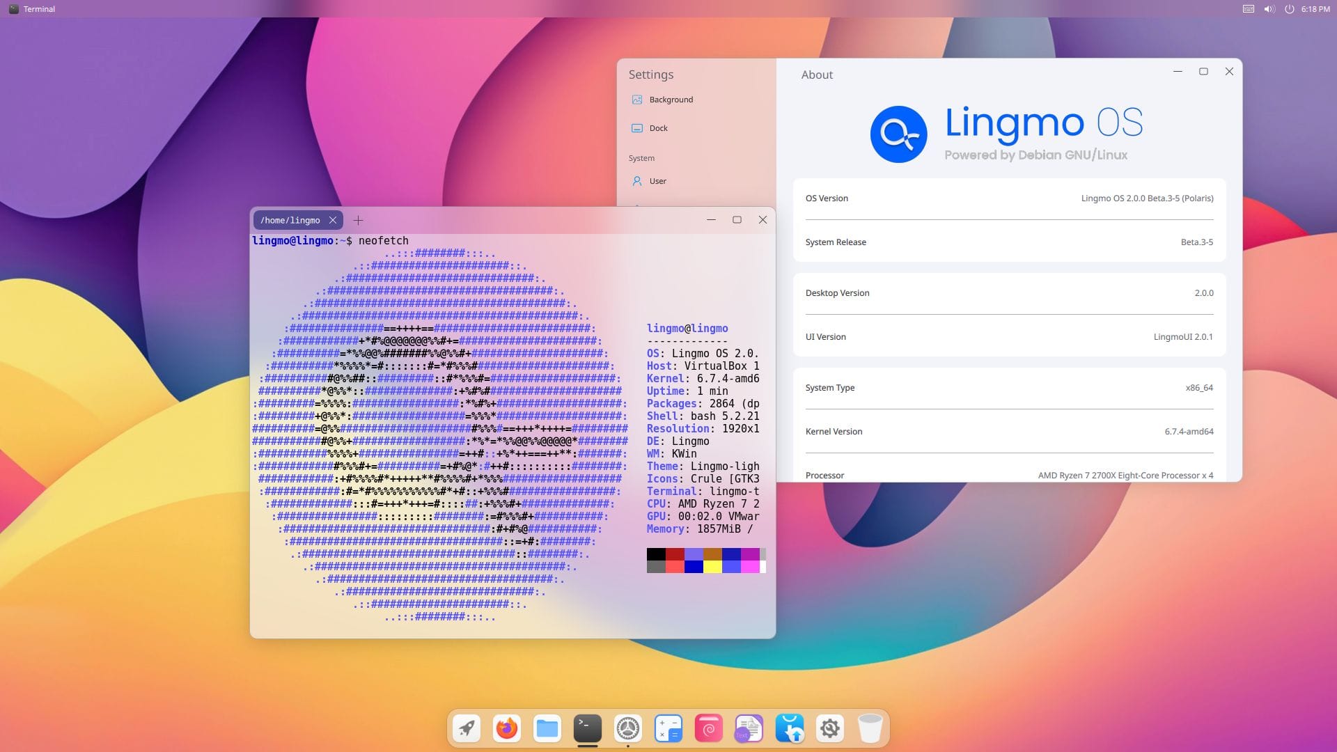This screenshot has height=752, width=1337.
Task: Open the Terminal app in the dock
Action: [x=587, y=728]
